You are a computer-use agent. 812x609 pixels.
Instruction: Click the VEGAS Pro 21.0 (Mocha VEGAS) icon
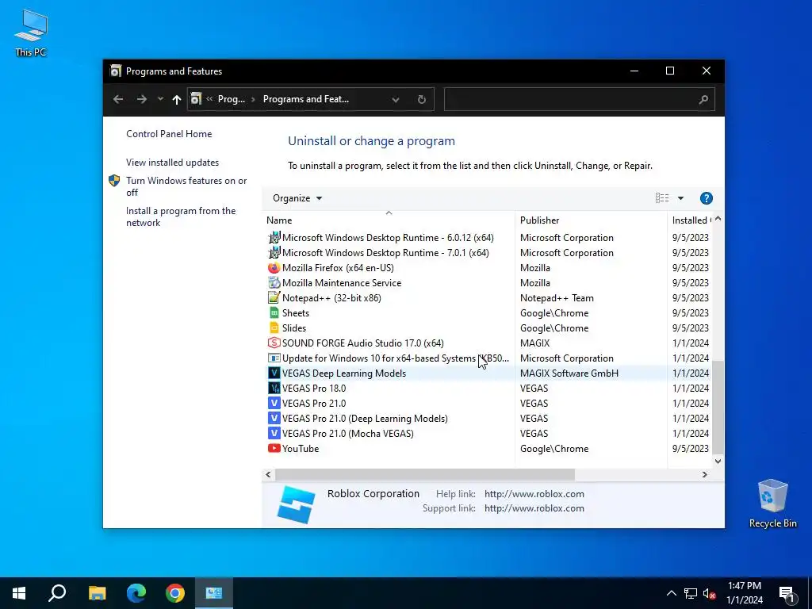point(274,433)
